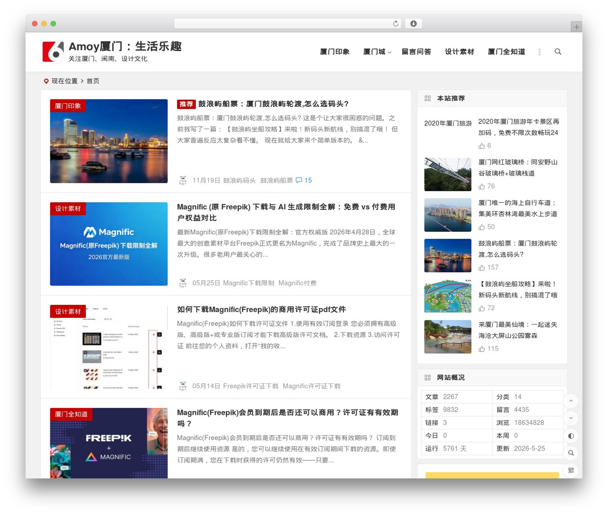Open Magnific 下载与 AI 生成限制全解 article

click(286, 212)
